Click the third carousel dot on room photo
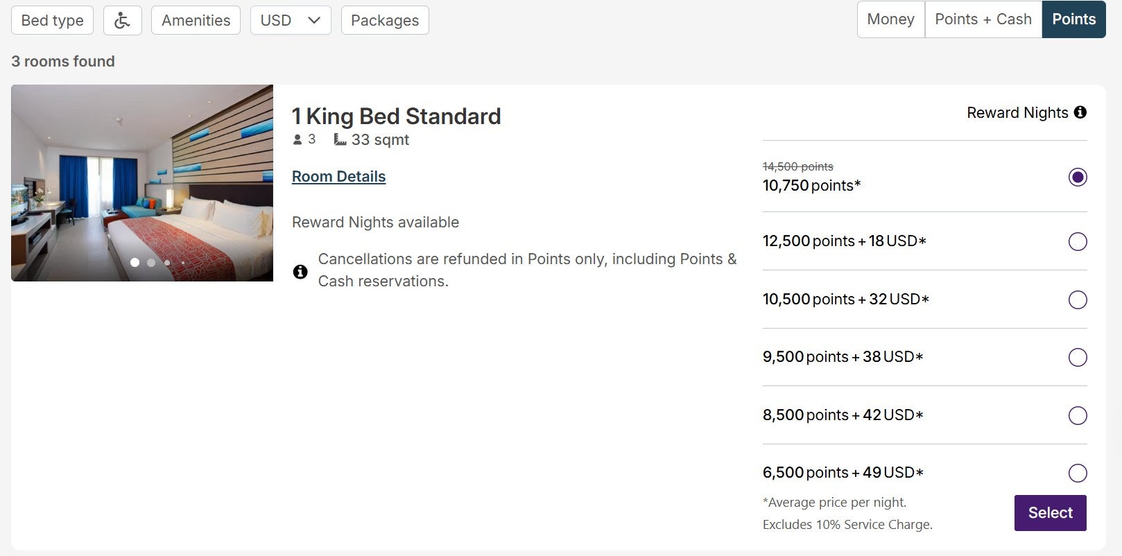The height and width of the screenshot is (556, 1122). [x=167, y=263]
